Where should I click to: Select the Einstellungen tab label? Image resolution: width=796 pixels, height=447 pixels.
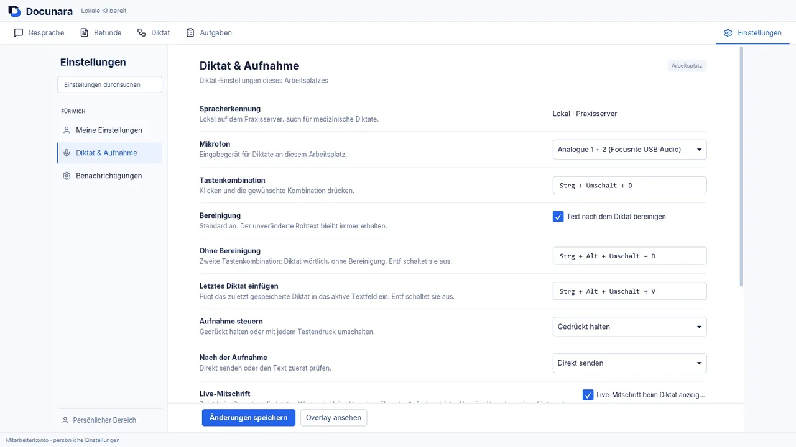(759, 33)
